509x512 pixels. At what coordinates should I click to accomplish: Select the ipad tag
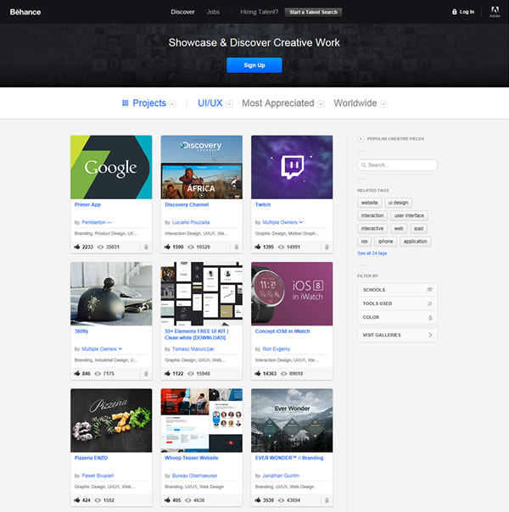418,229
